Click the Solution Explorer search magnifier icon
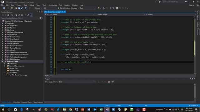Viewport: 200px width, 112px height. [x=41, y=18]
